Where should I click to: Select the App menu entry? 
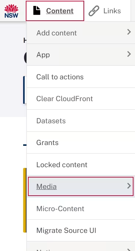[x=81, y=55]
